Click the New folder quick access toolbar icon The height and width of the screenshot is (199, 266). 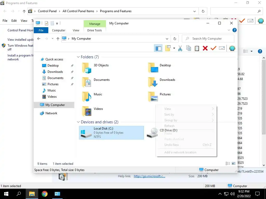pos(52,23)
